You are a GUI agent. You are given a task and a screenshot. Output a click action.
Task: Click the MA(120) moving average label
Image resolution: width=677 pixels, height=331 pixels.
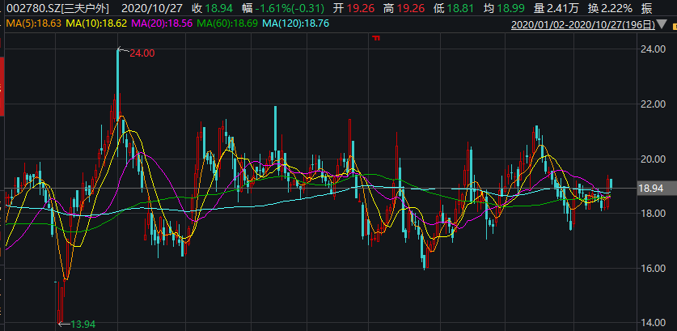[x=299, y=24]
